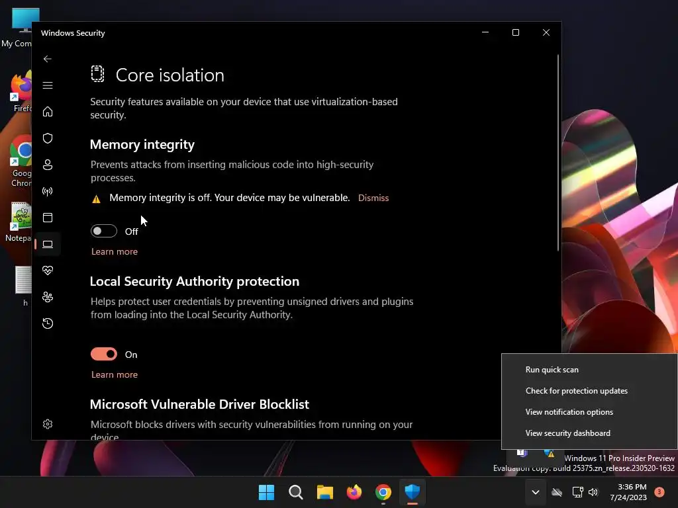
Task: Open Firewall & network protection icon
Action: click(x=48, y=191)
